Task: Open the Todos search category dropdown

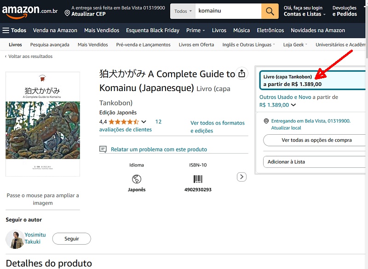Action: pyautogui.click(x=183, y=11)
